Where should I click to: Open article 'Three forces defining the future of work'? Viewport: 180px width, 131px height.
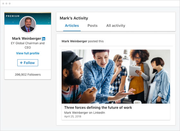98,108
